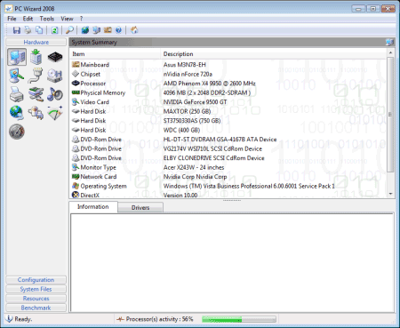This screenshot has width=400, height=328.
Task: Open the ? help menu
Action: [82, 19]
